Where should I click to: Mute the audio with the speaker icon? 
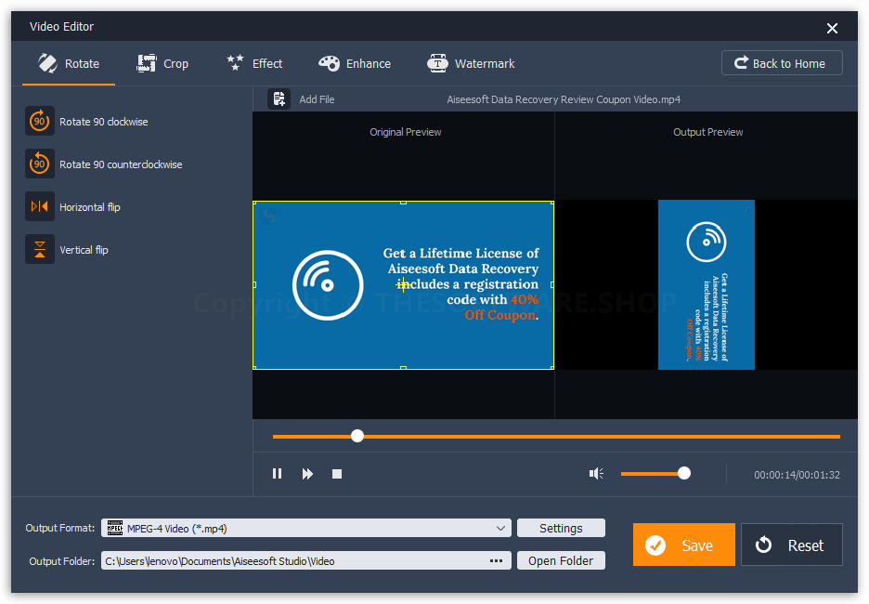pos(596,474)
